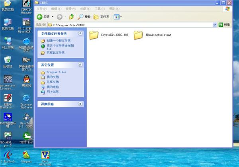Screen dimensions: 239x167
Task: Open the 文件(F) menu
Action: pos(41,9)
